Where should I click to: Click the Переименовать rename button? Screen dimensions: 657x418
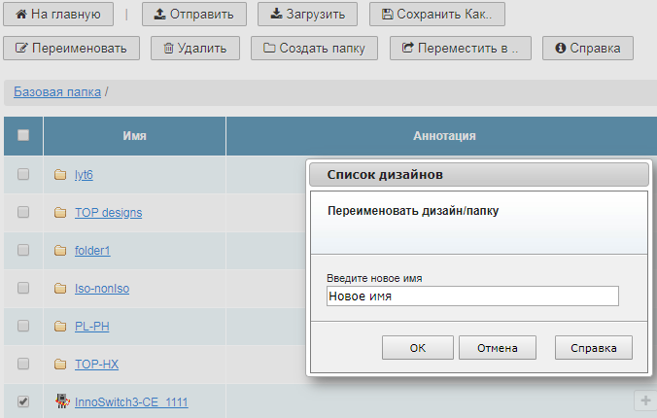pyautogui.click(x=71, y=48)
